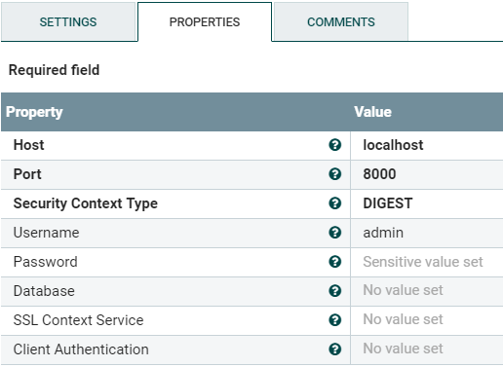Screen dimensions: 503x367
Task: Set a value for the Database property
Action: [427, 291]
